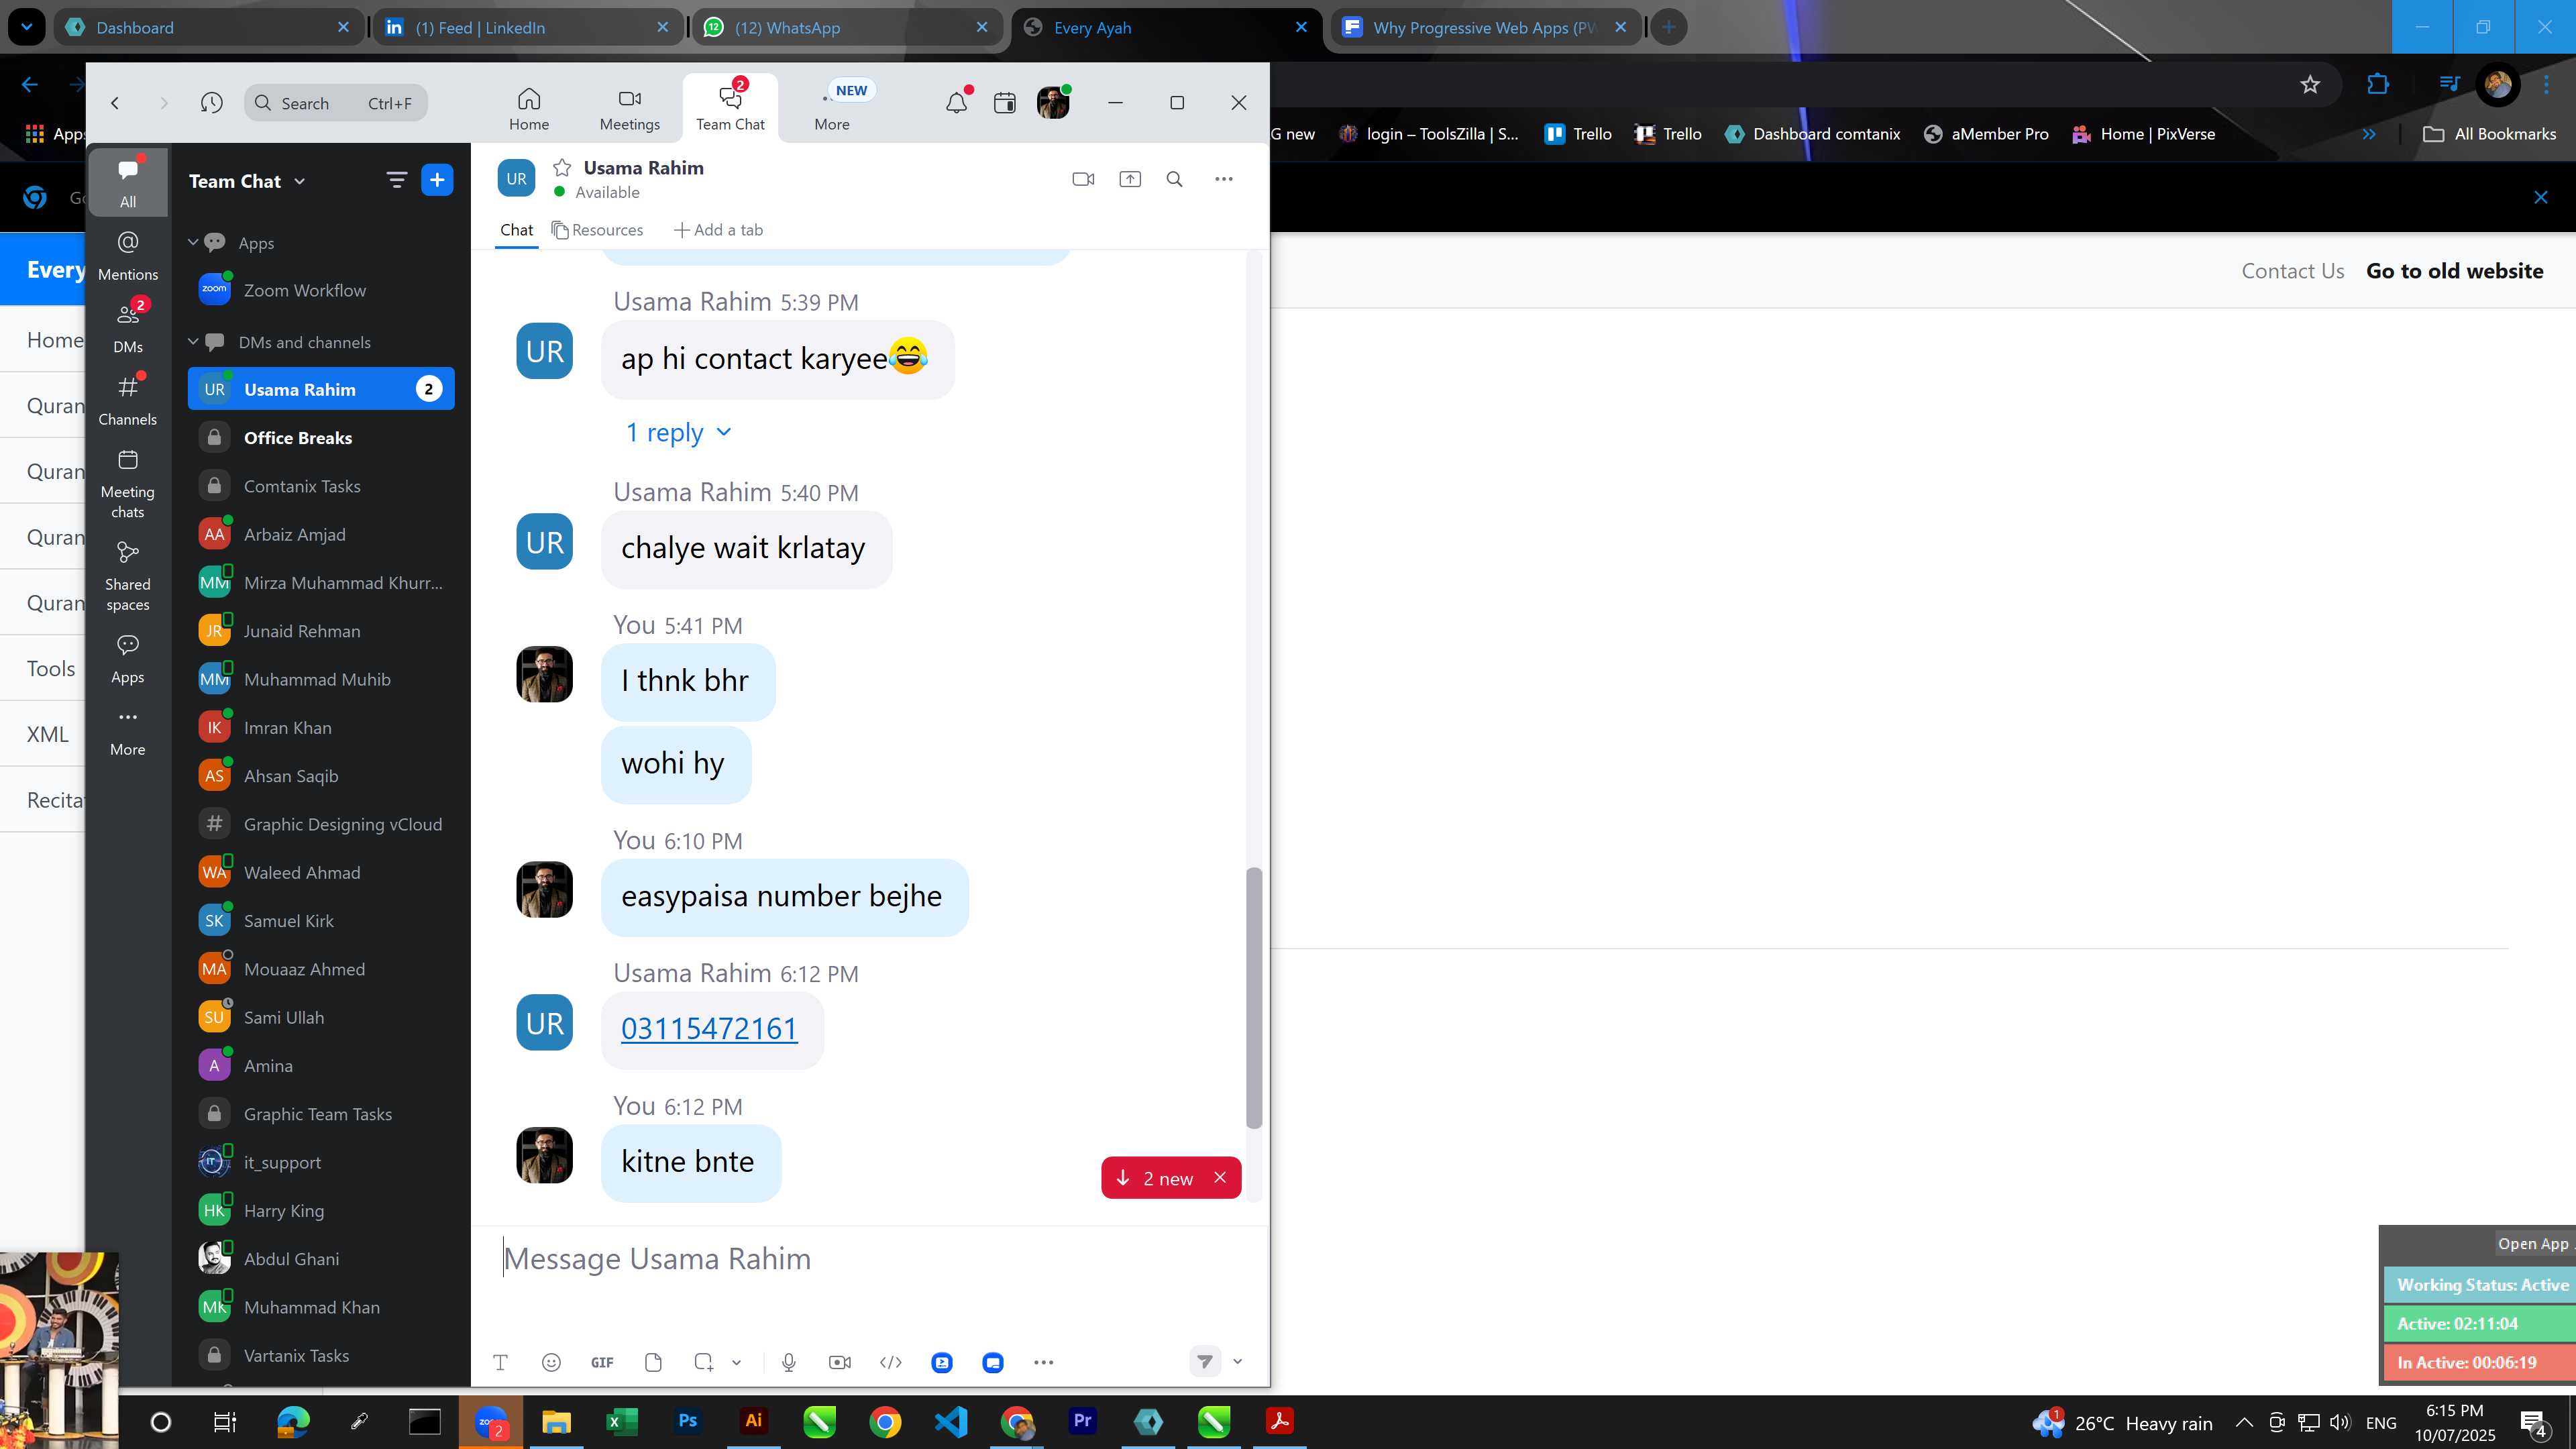Collapse the DMs and channels section
2576x1449 pixels.
click(x=193, y=341)
